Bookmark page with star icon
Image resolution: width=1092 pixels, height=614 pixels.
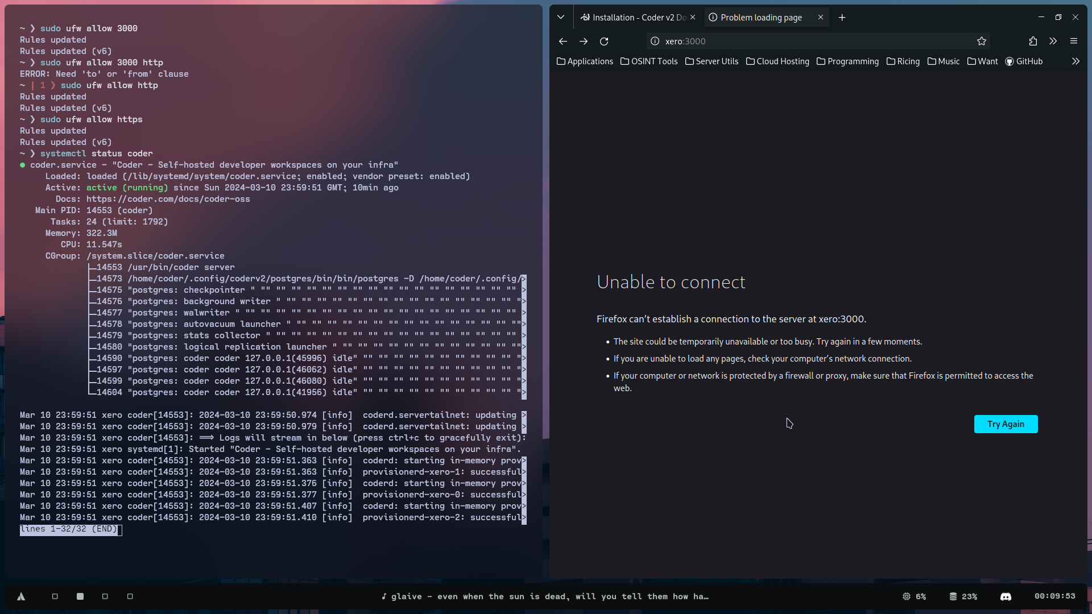[981, 41]
